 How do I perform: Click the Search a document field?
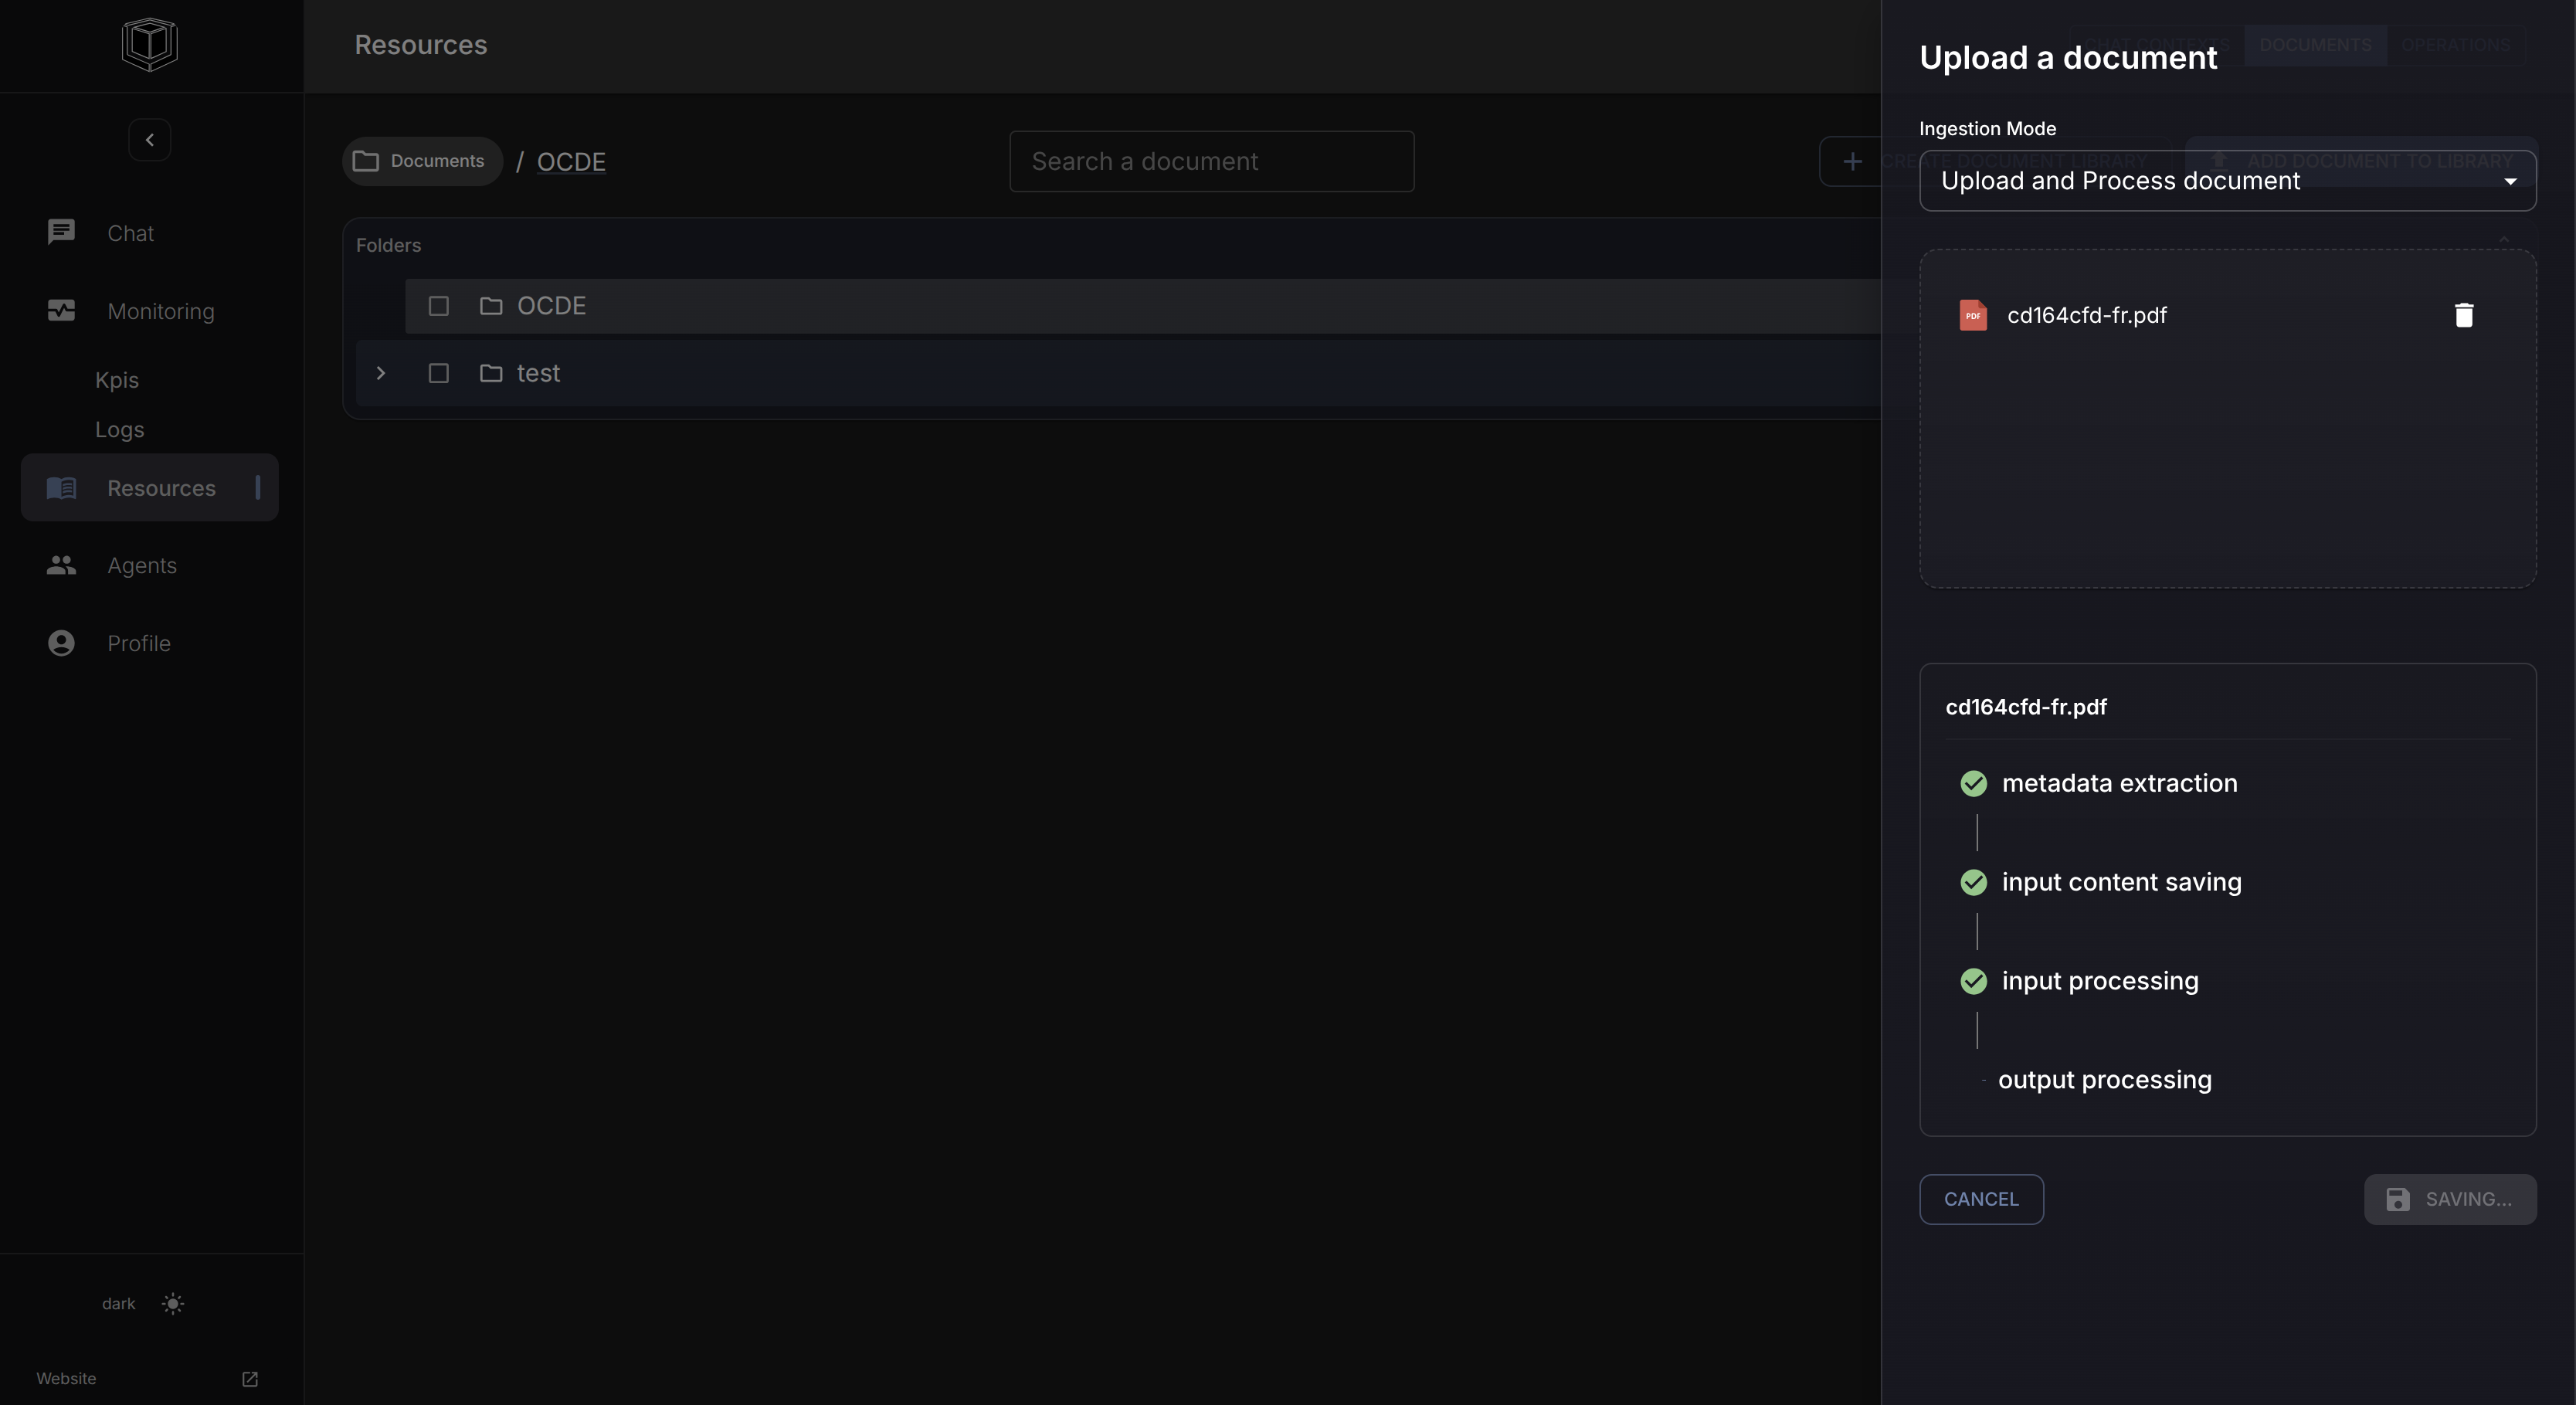pyautogui.click(x=1210, y=161)
